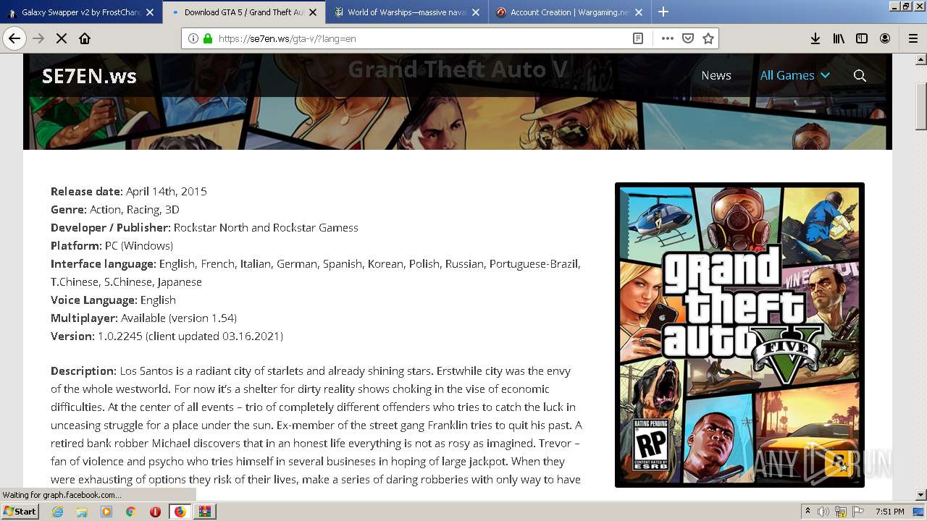This screenshot has width=927, height=521.
Task: Click the GTA V cover art image
Action: pyautogui.click(x=739, y=335)
